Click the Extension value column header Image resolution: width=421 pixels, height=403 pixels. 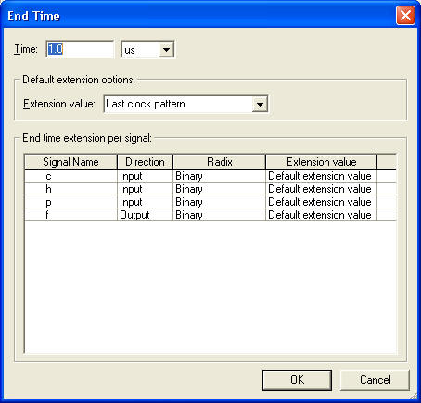(321, 162)
